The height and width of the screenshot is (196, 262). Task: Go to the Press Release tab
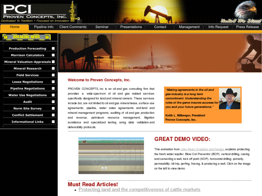[247, 27]
